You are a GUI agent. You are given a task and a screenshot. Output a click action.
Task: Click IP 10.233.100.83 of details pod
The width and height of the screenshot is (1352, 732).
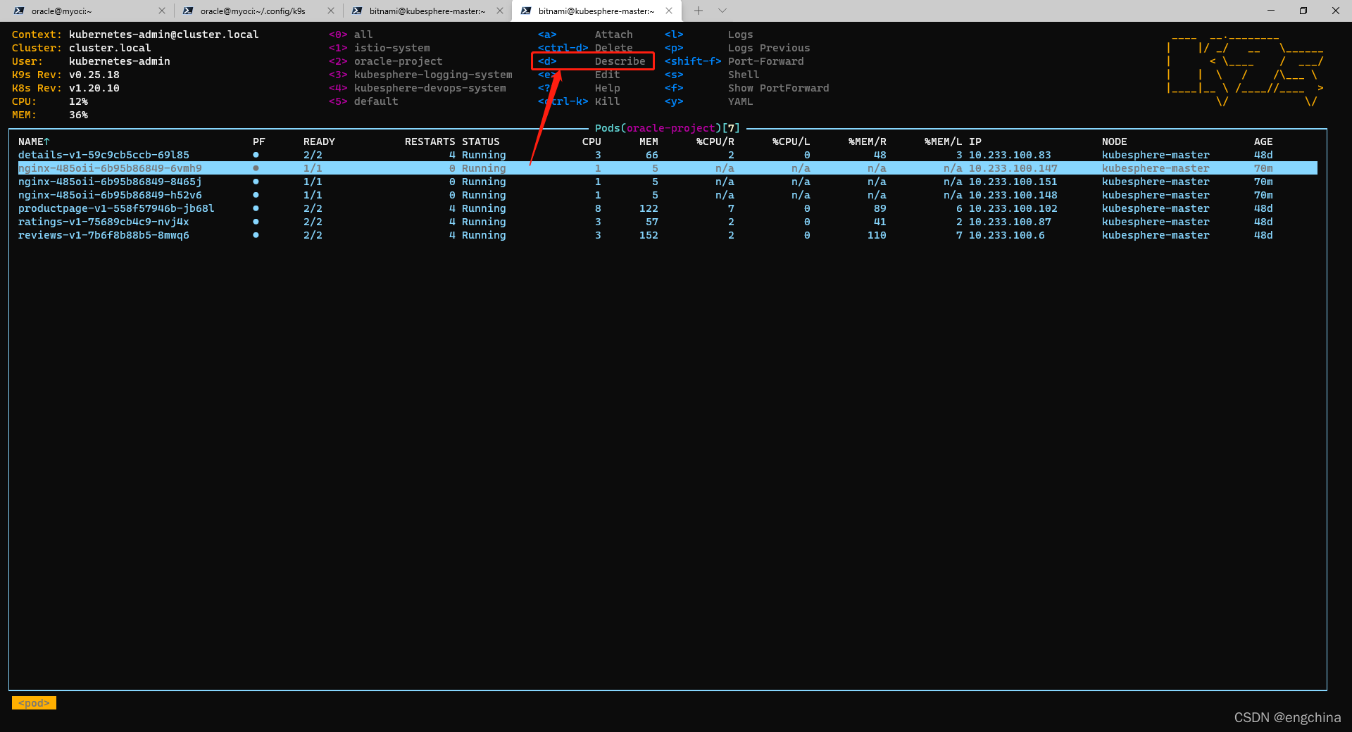pos(1010,155)
